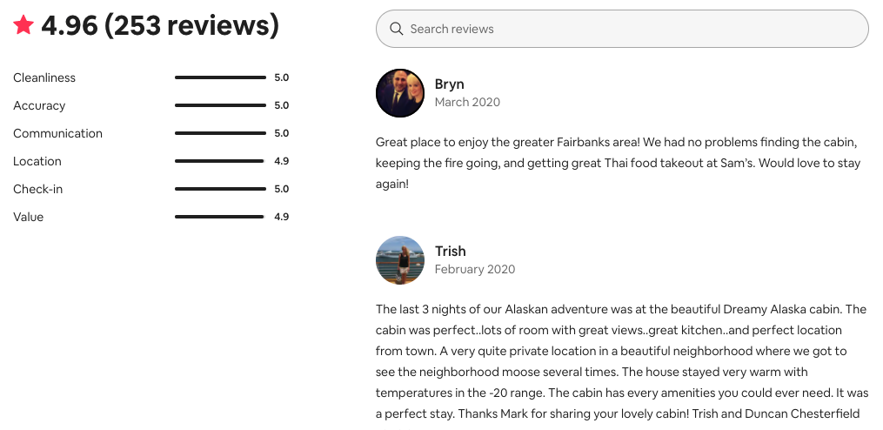This screenshot has height=430, width=883.
Task: Click the Value category label
Action: 28,217
